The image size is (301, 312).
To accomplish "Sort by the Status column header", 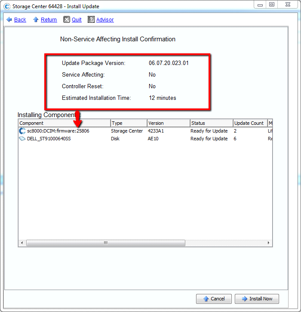I will [212, 123].
